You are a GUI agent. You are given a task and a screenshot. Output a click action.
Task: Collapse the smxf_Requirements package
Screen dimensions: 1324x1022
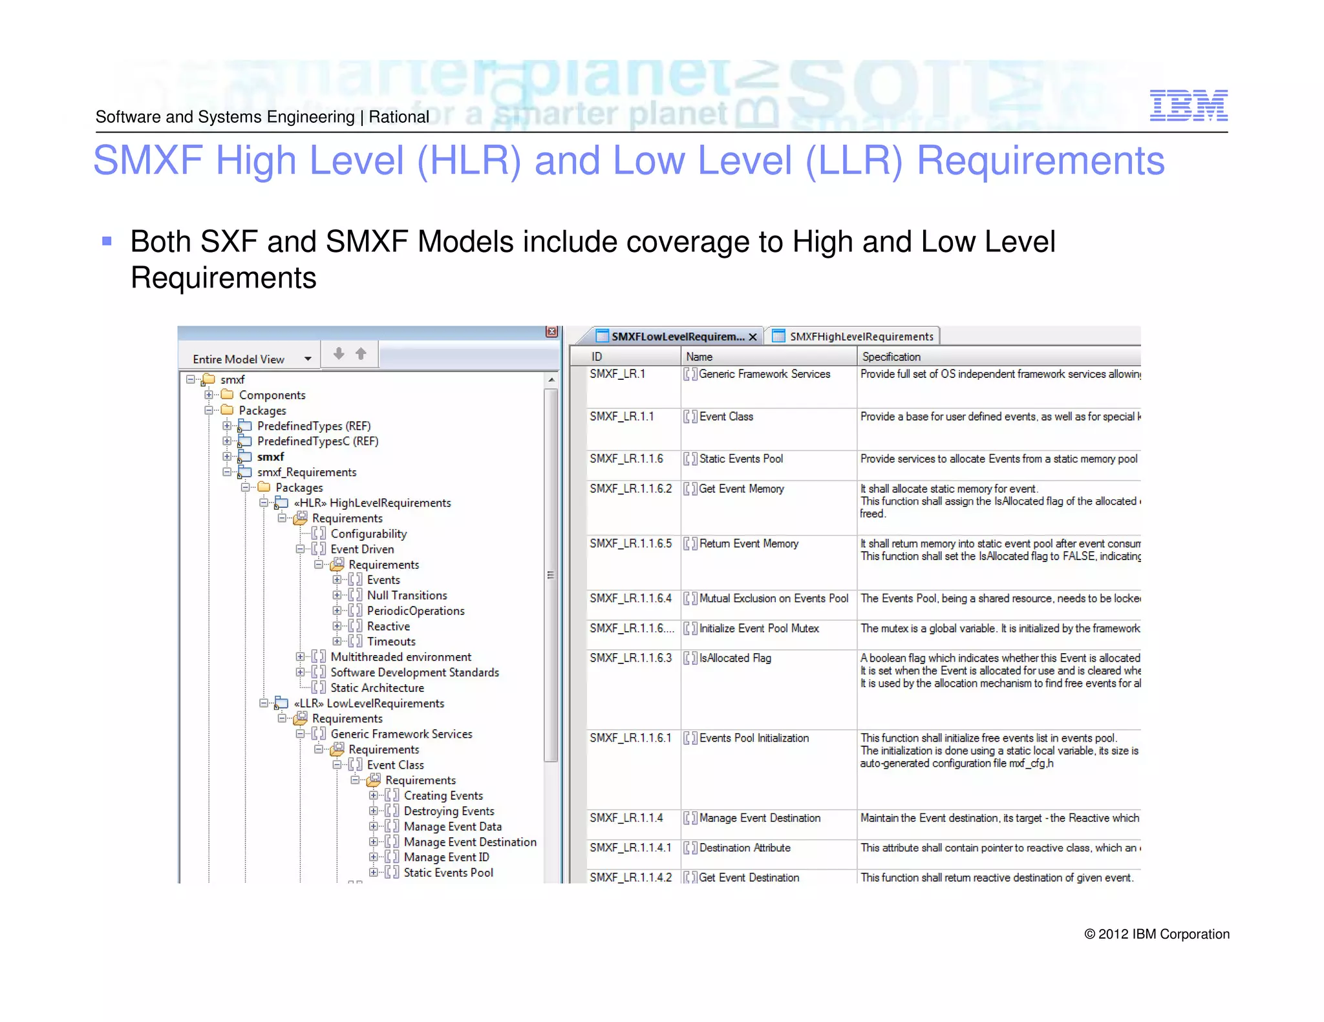coord(227,472)
